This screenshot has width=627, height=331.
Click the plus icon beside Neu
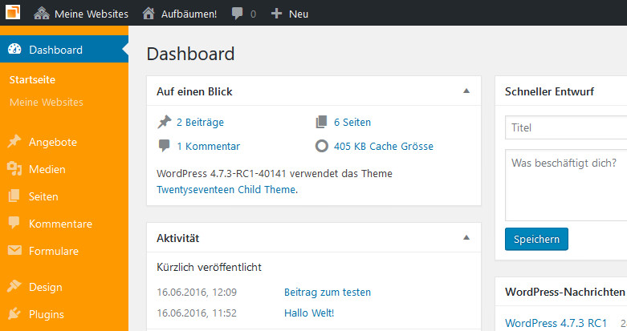click(x=276, y=14)
